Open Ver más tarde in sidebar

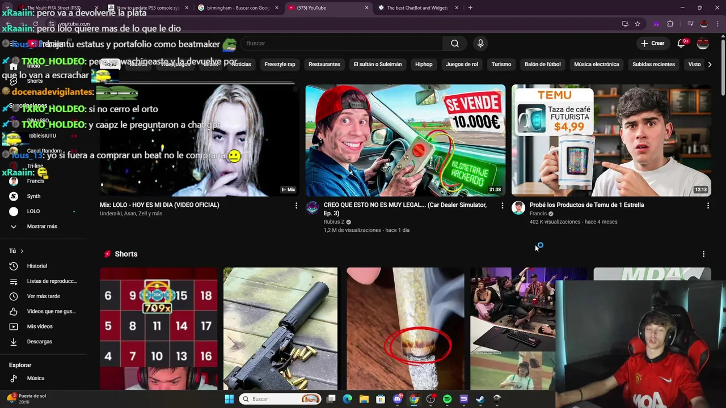(x=44, y=296)
